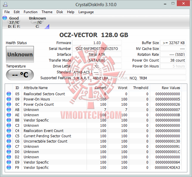Click status orb for Reallocation Event Count row
192x177 pixels.
coord(9,131)
